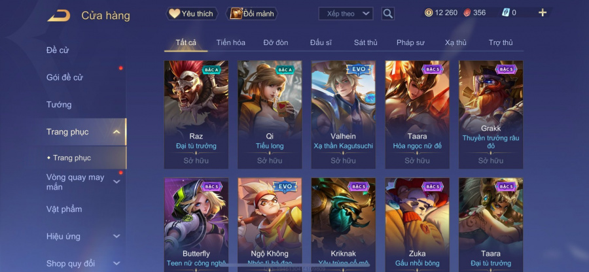Viewport: 589px width, 272px height.
Task: Open Đổi mảnh chest exchange
Action: click(x=252, y=14)
